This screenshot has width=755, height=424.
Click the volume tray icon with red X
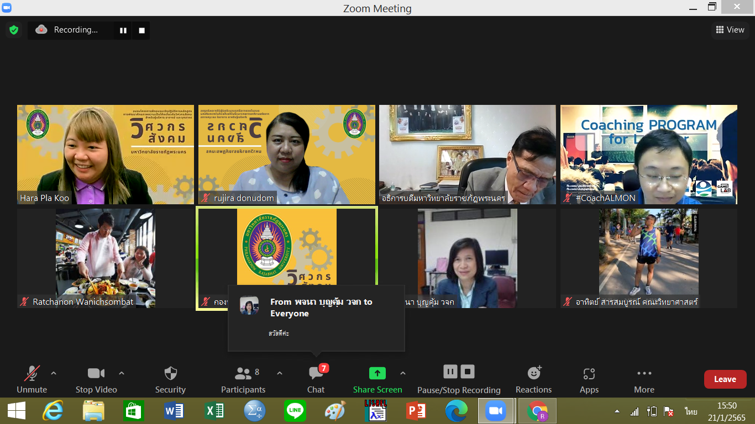tap(668, 411)
